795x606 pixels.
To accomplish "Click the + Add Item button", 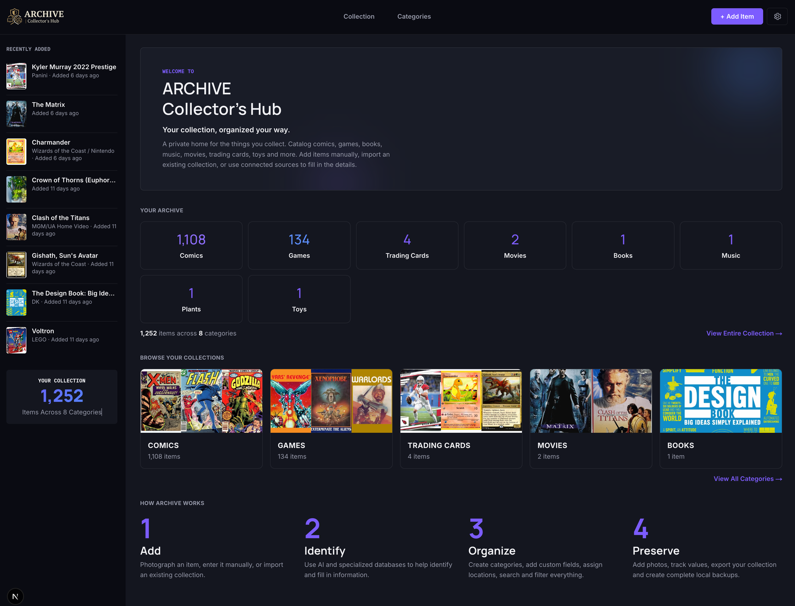I will coord(737,16).
